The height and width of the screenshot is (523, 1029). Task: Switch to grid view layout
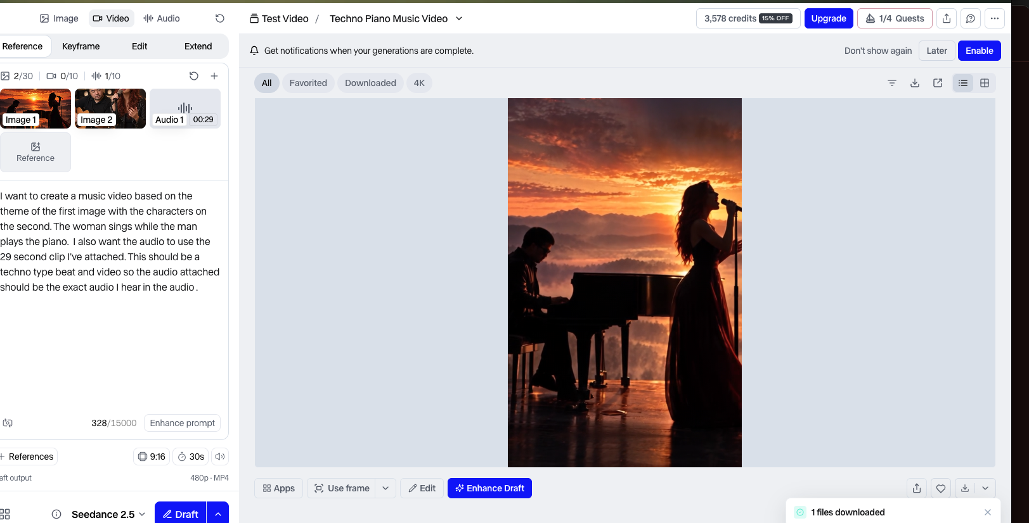click(x=985, y=83)
